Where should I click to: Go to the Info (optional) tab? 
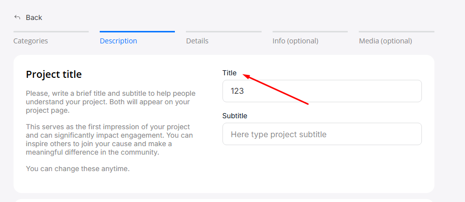[295, 41]
